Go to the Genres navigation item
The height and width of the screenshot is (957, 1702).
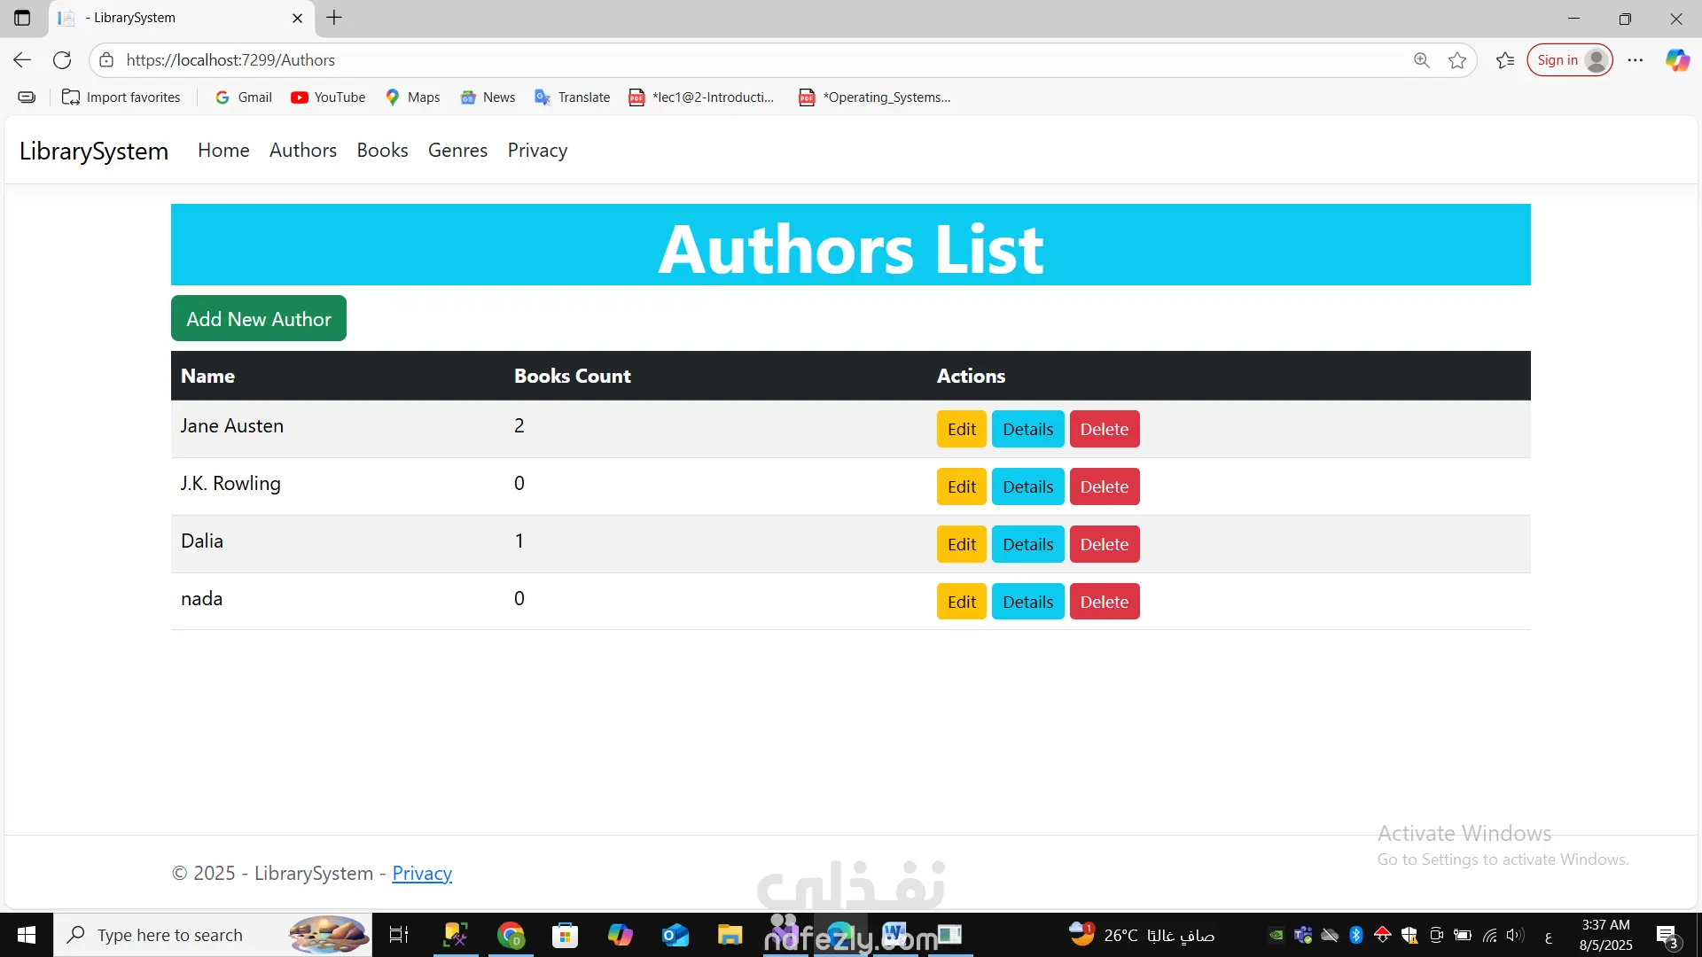pos(457,151)
